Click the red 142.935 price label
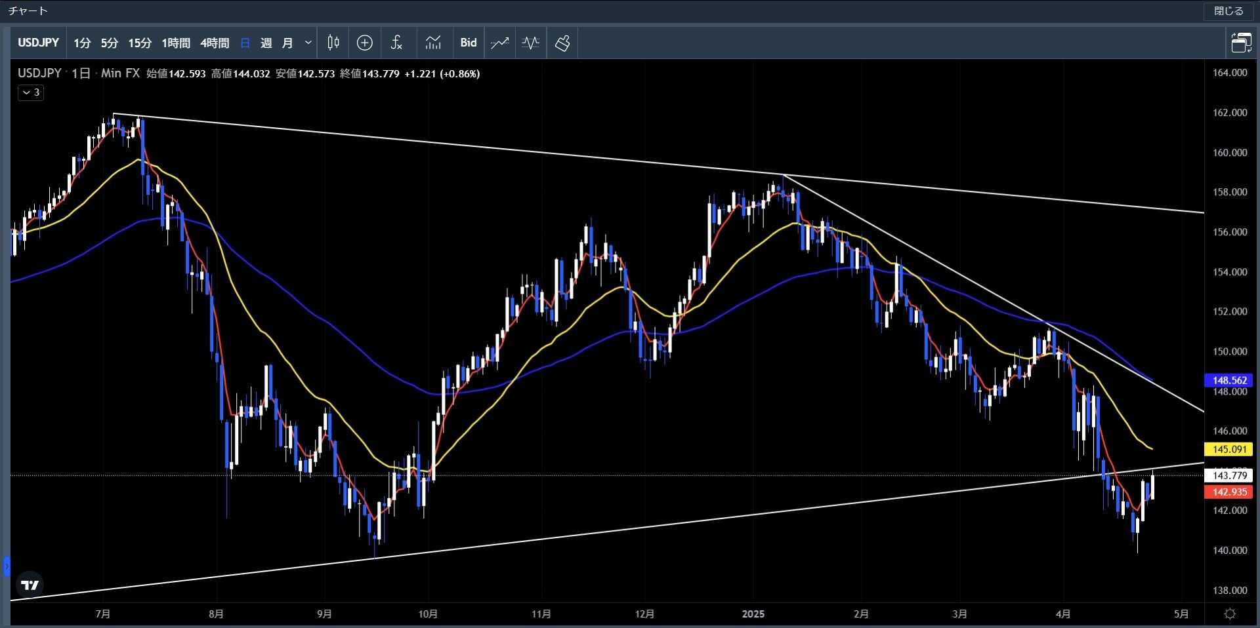The height and width of the screenshot is (628, 1260). 1228,492
